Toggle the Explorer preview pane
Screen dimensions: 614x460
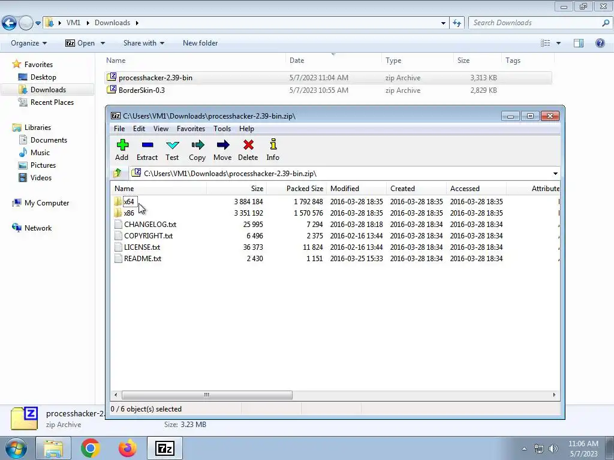pos(579,43)
